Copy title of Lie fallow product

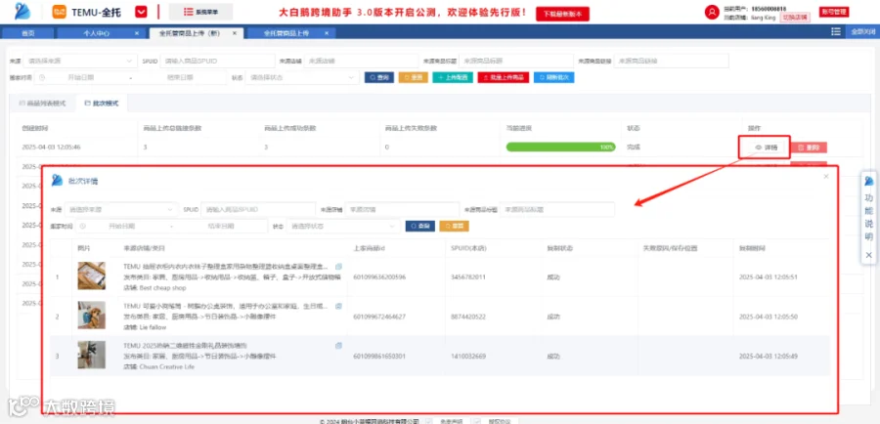click(x=338, y=306)
